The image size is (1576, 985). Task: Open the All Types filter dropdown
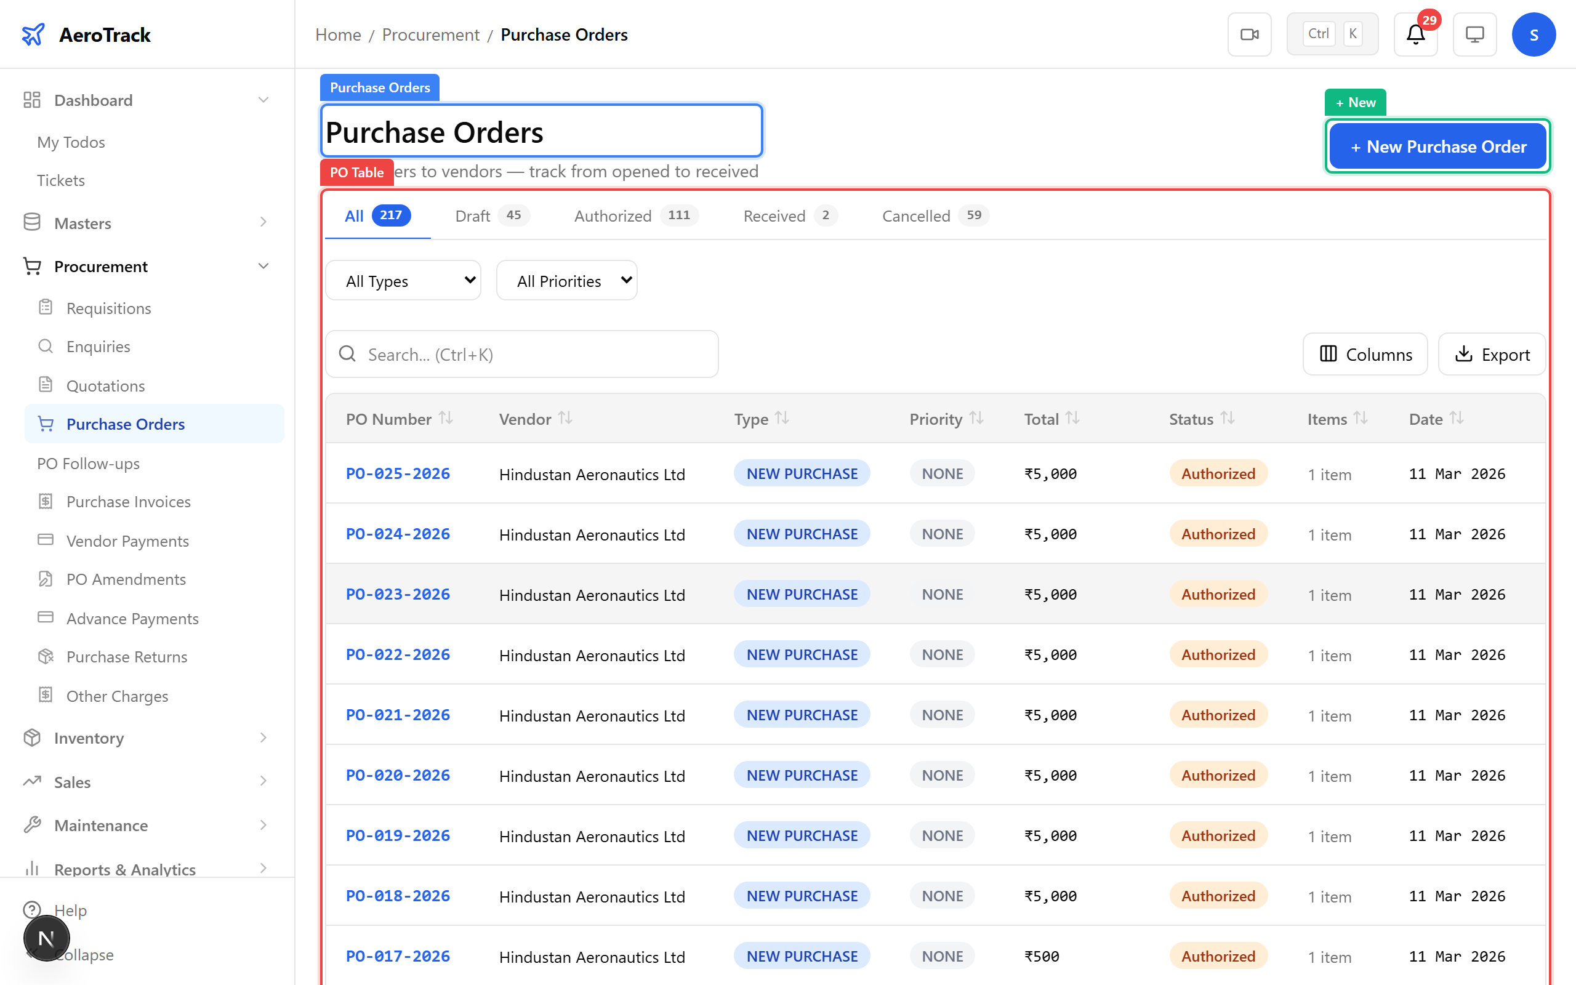(x=403, y=280)
